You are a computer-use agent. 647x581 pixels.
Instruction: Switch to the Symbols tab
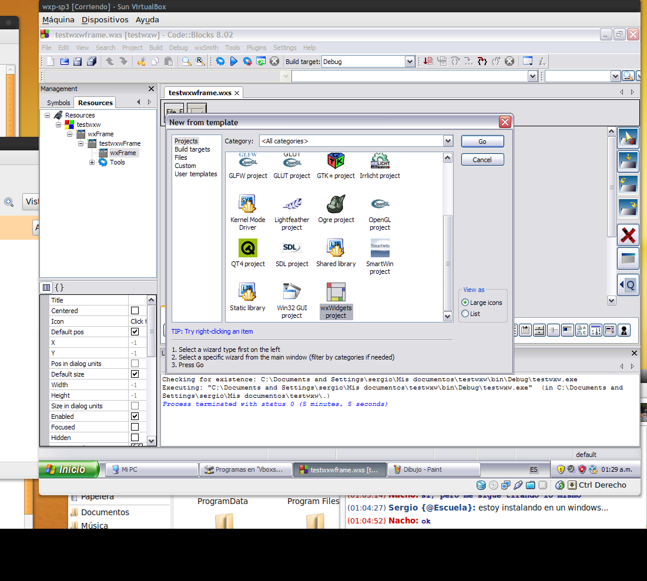point(58,102)
